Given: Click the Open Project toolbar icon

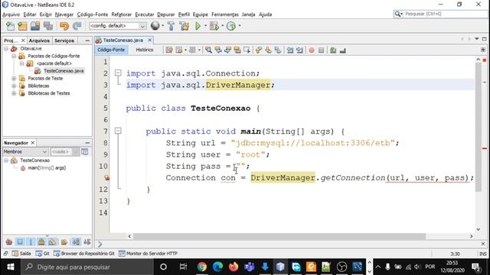Looking at the screenshot, I should 35,26.
